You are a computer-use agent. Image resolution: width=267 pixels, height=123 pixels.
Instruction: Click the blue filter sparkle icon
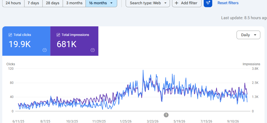(x=208, y=3)
